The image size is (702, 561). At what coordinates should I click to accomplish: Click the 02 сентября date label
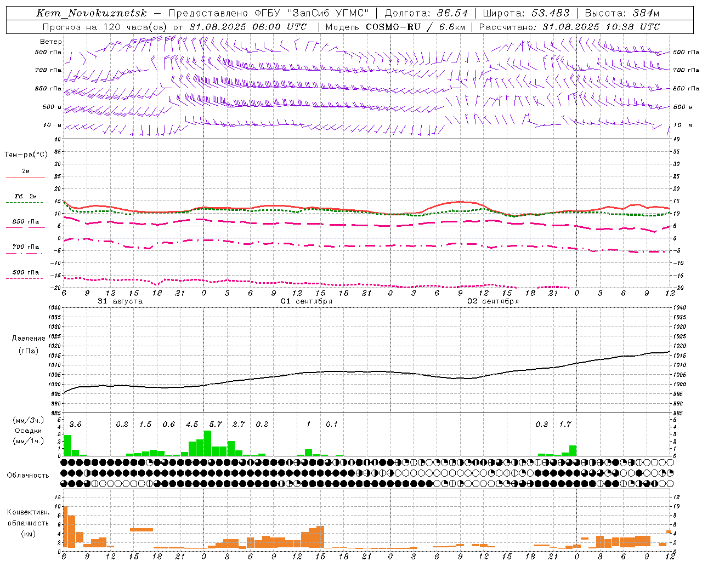coord(493,301)
